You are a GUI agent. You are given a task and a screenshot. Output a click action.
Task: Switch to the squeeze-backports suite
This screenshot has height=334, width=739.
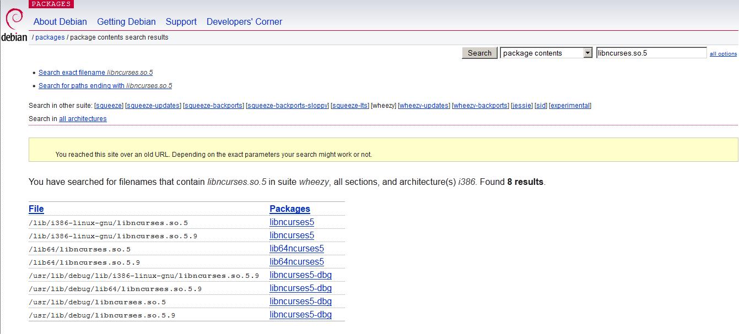click(x=214, y=106)
